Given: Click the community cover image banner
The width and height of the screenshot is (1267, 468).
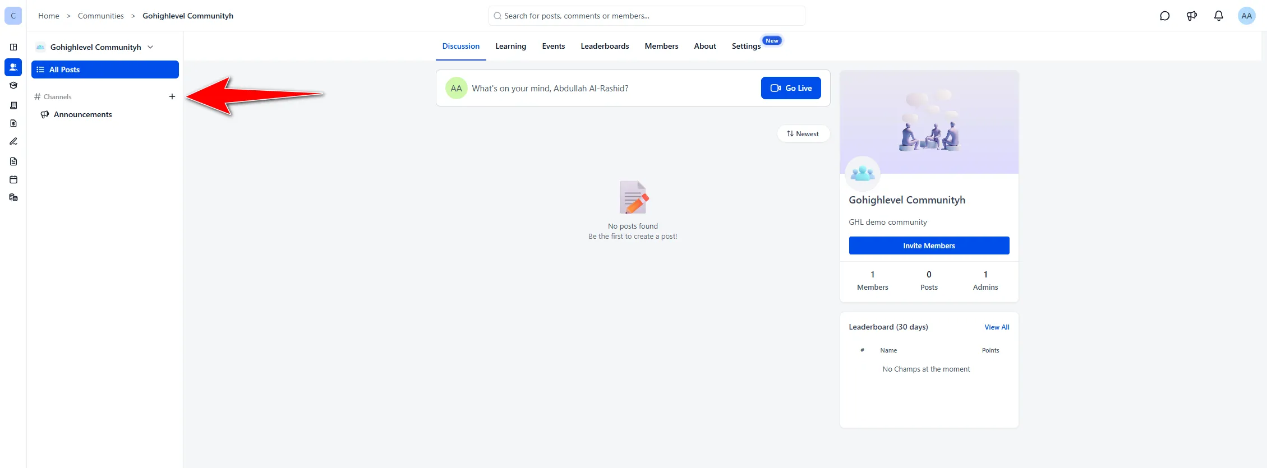Looking at the screenshot, I should (x=929, y=121).
